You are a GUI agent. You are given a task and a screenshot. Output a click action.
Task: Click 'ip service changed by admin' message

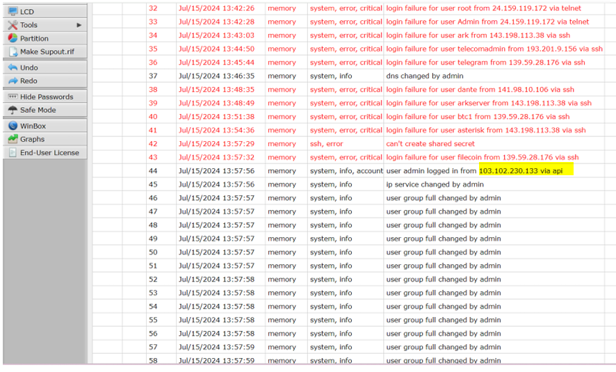coord(435,184)
